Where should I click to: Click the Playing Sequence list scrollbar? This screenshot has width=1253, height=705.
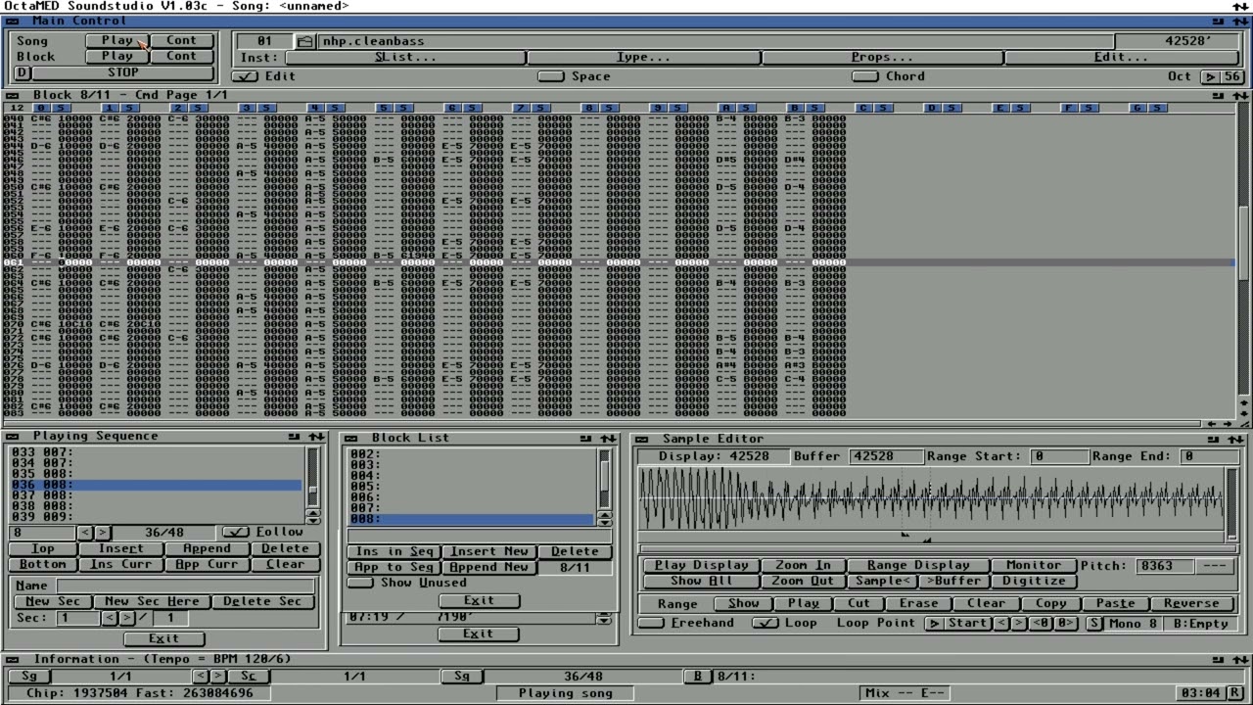[x=313, y=478]
